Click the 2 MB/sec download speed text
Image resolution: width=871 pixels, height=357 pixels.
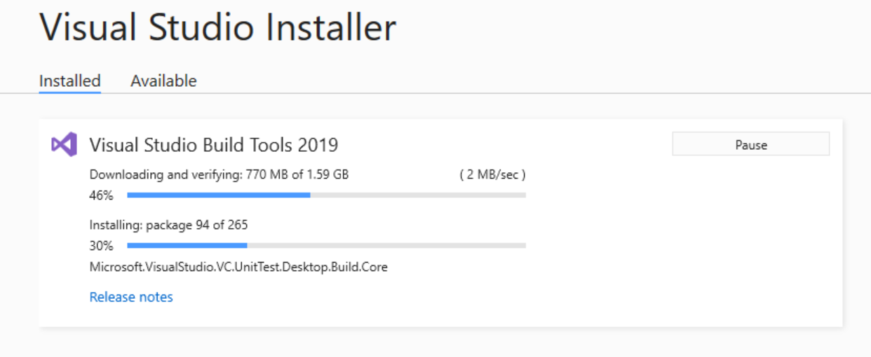coord(492,174)
